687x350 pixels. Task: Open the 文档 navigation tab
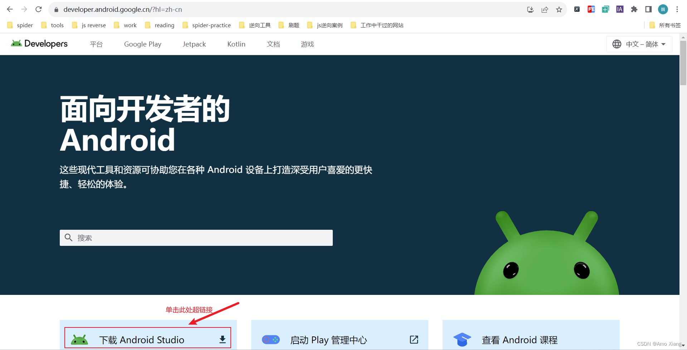pyautogui.click(x=273, y=44)
